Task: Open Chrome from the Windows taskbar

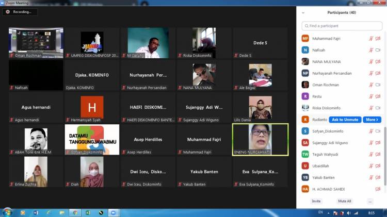Action: pyautogui.click(x=75, y=212)
